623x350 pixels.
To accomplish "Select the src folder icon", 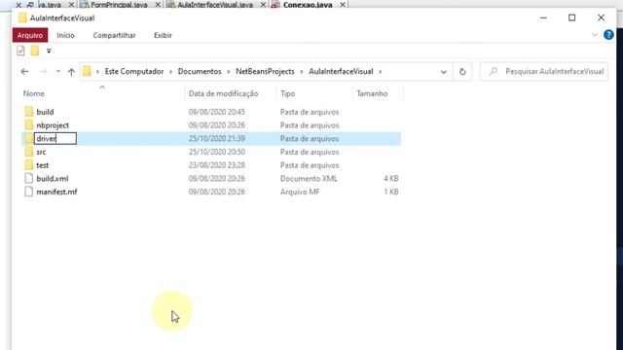I will pos(29,152).
